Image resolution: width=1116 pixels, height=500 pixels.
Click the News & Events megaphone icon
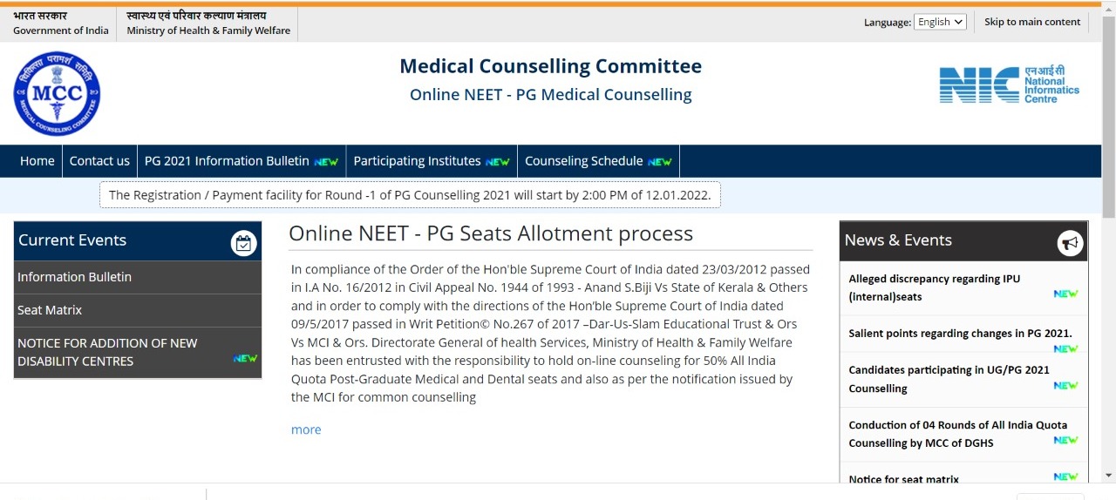1070,243
